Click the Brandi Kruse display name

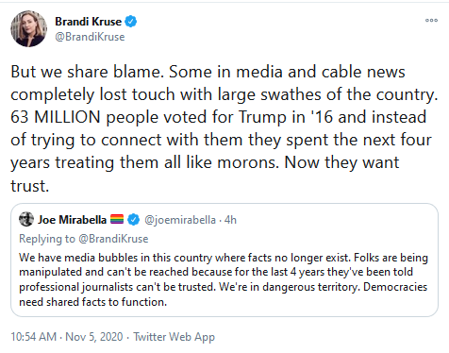[x=88, y=22]
